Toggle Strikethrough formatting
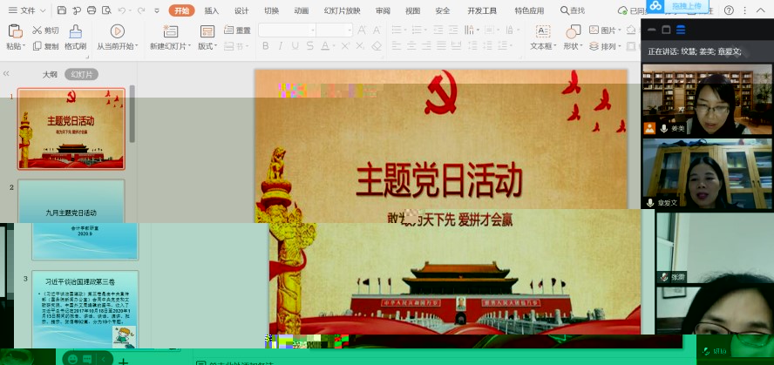Screen dimensions: 774x365 click(310, 46)
